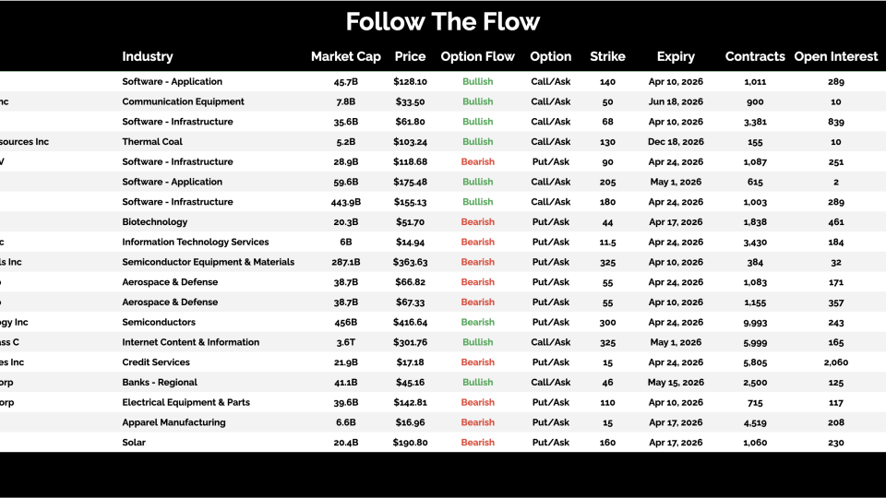The image size is (886, 498).
Task: Select the Internet Content & Information cell
Action: tap(190, 342)
